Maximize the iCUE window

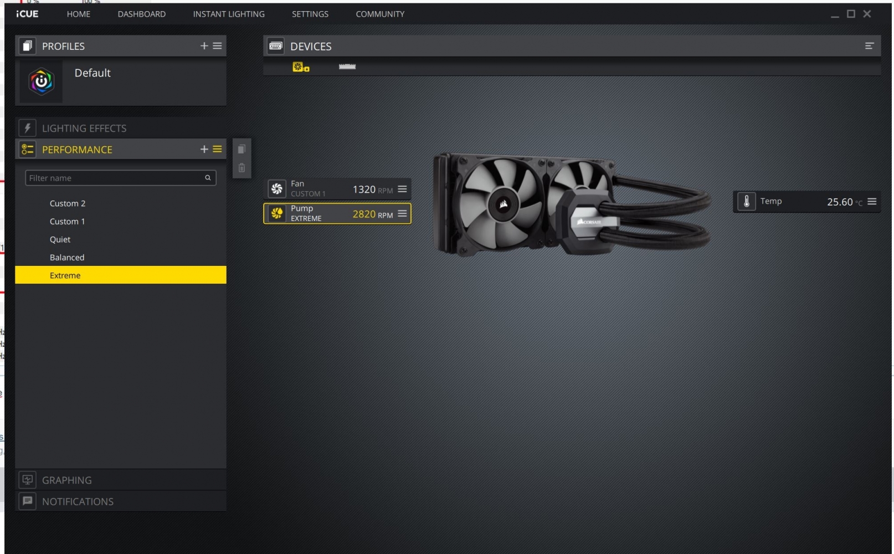click(851, 14)
